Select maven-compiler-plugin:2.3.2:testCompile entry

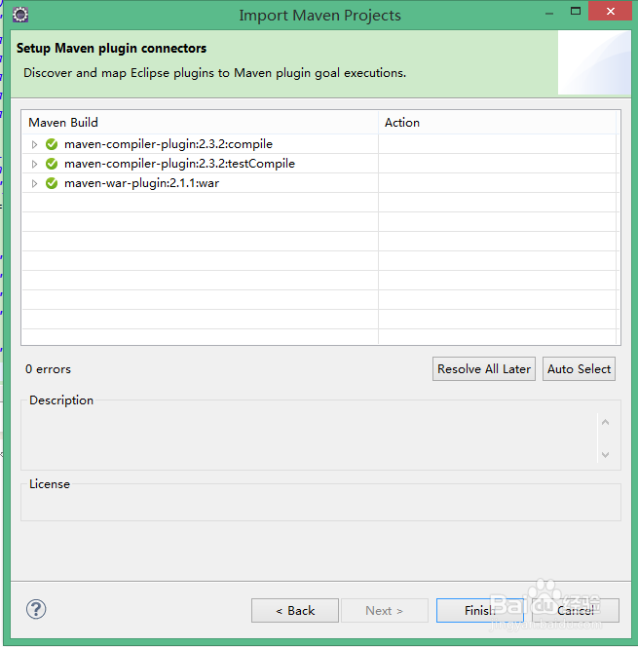pos(179,164)
